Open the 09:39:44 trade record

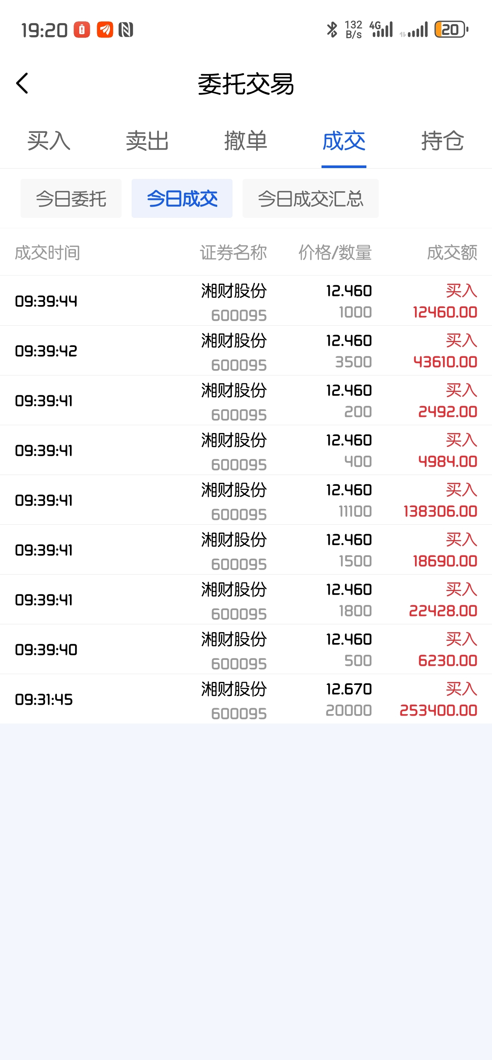click(246, 301)
